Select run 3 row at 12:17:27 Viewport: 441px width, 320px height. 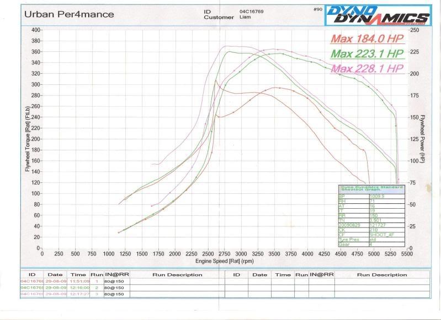click(77, 295)
